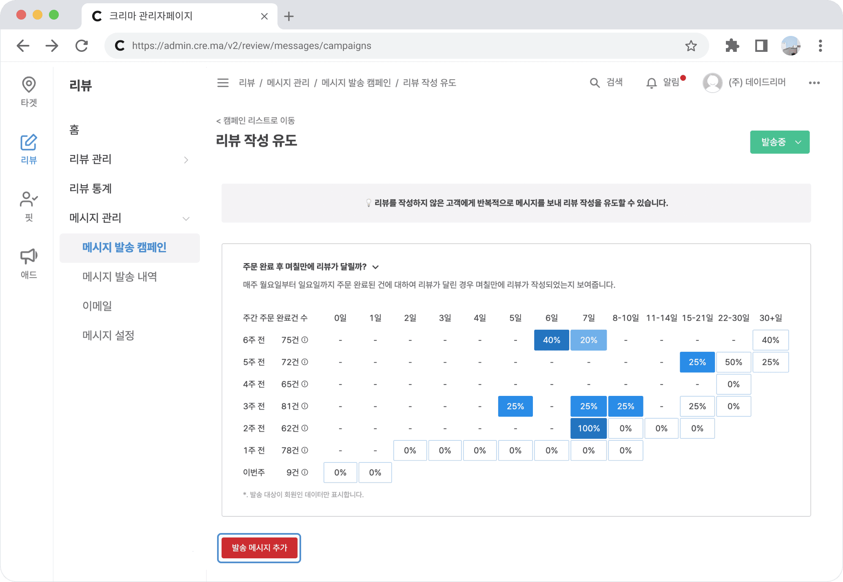Open browser extensions puzzle icon
This screenshot has height=582, width=843.
point(732,46)
